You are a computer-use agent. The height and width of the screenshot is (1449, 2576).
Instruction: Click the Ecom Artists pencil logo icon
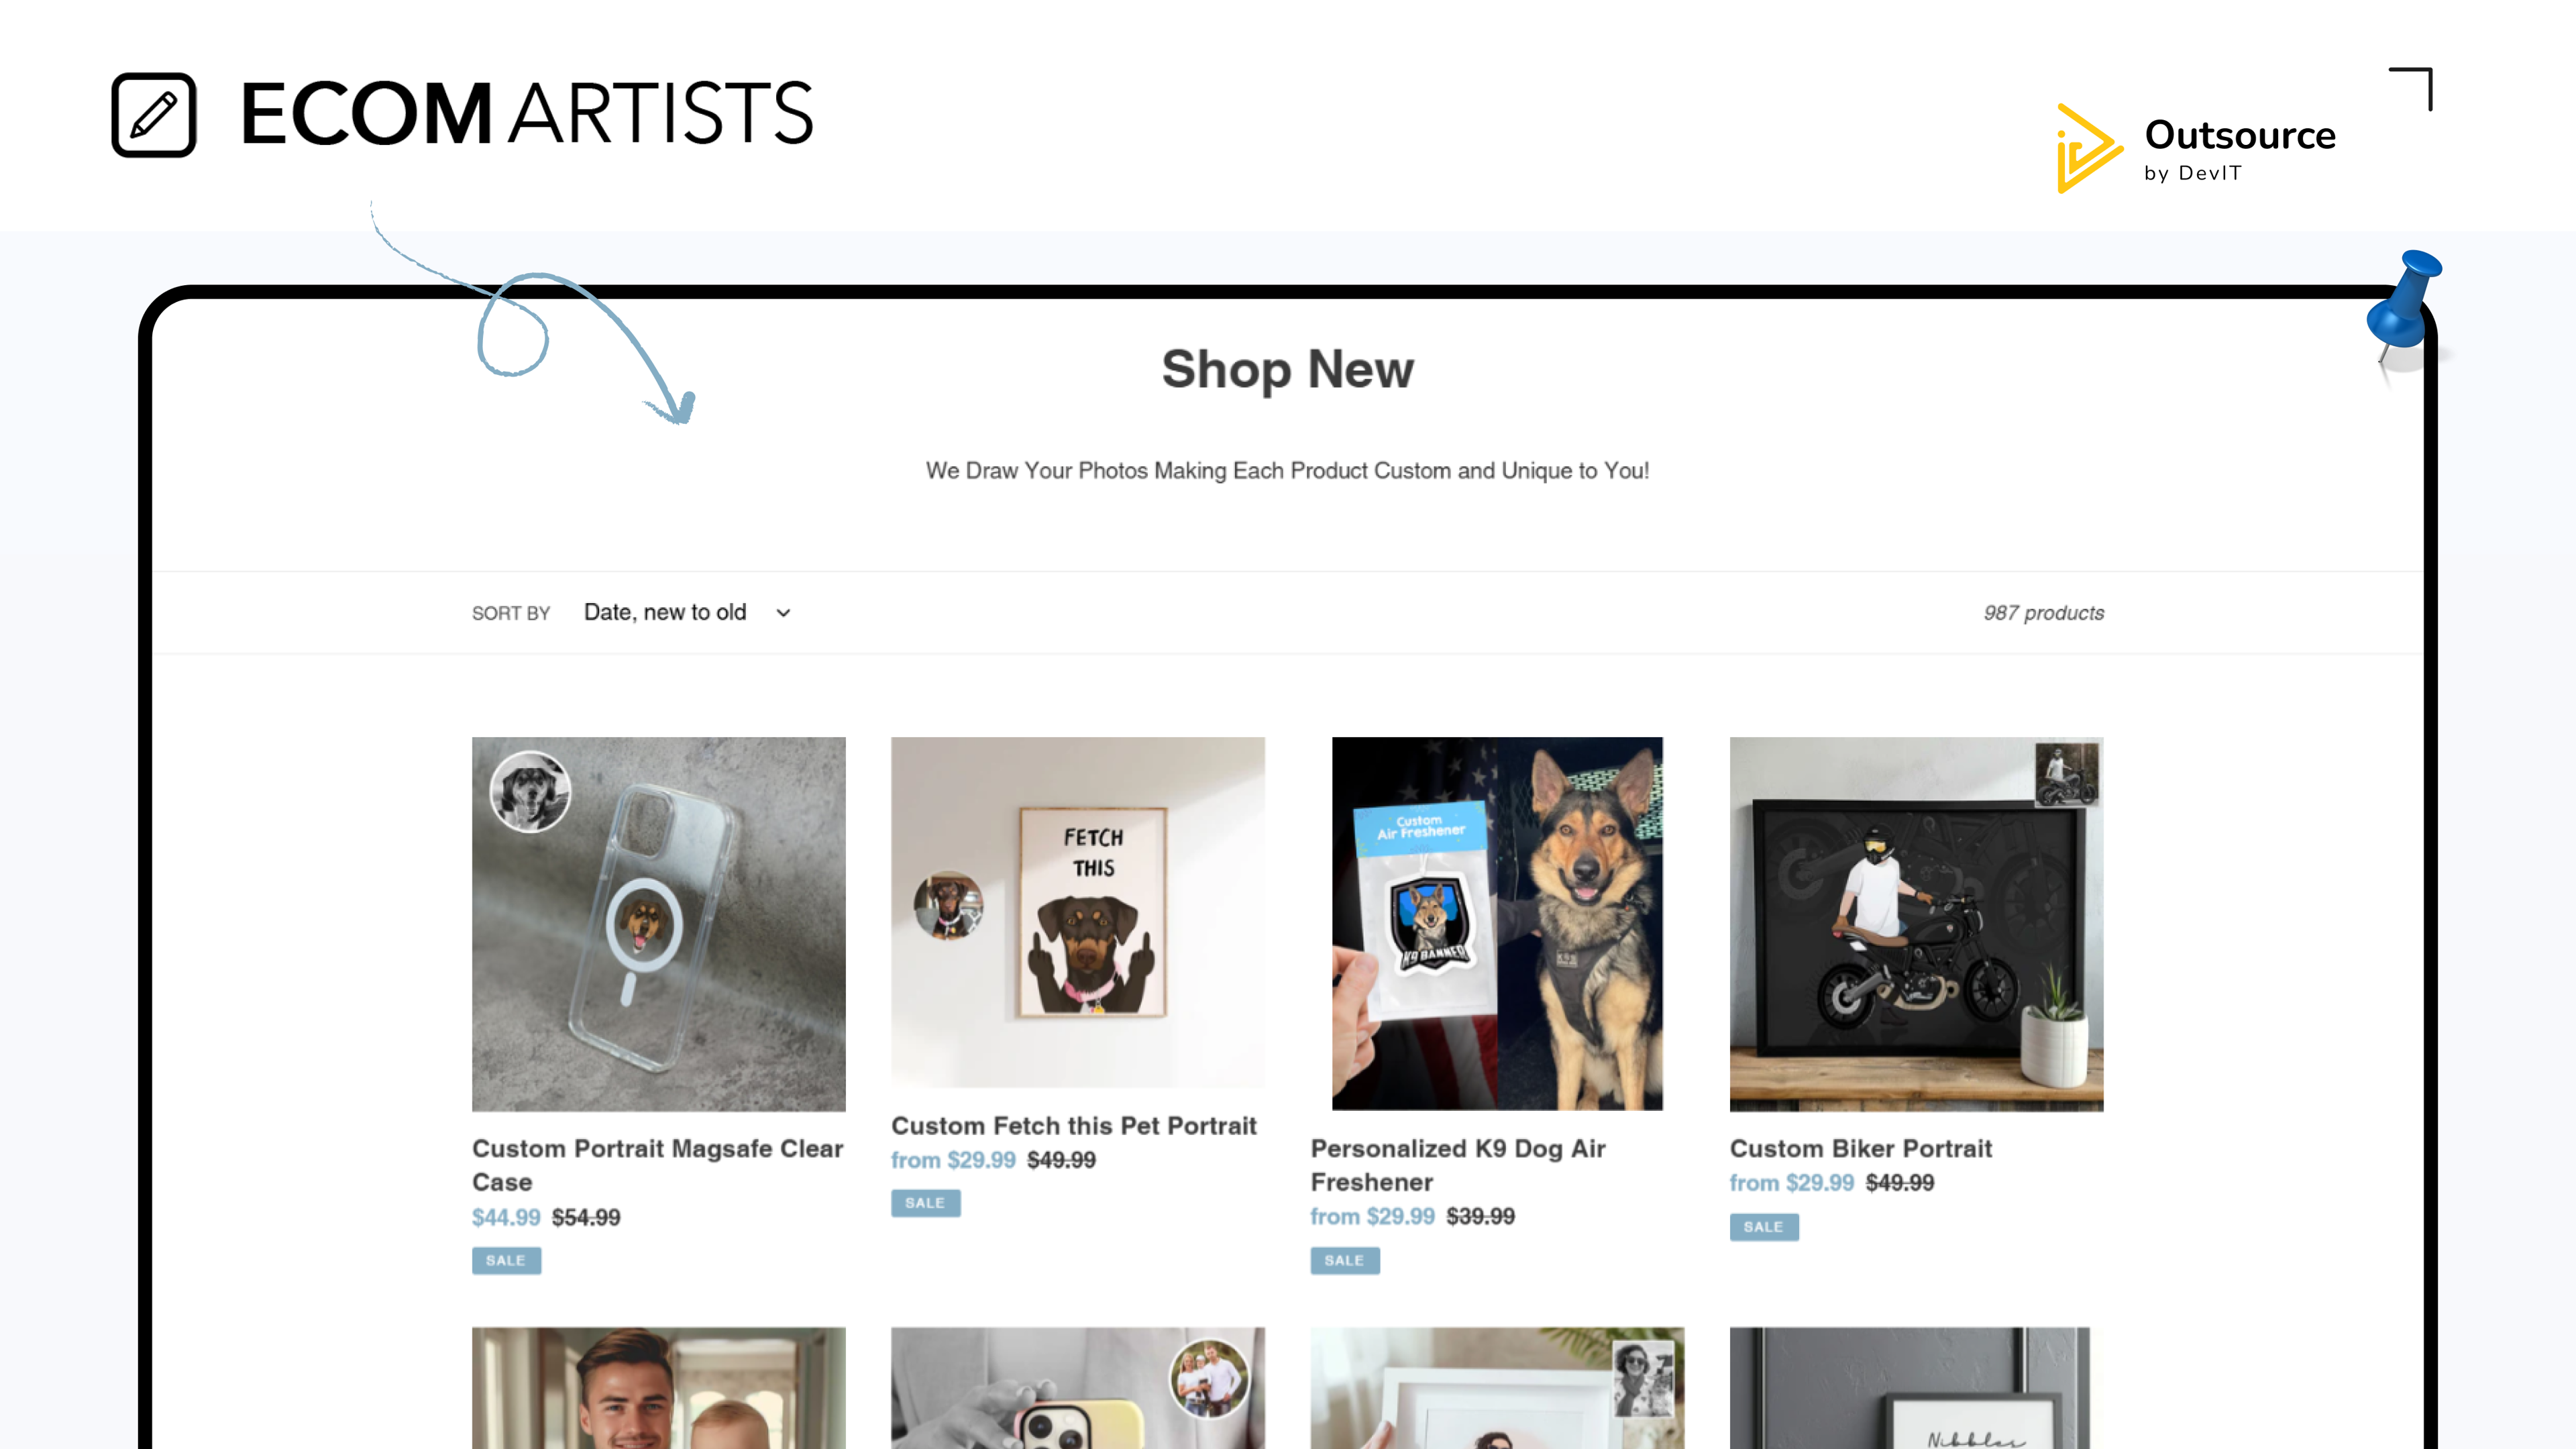pos(153,114)
